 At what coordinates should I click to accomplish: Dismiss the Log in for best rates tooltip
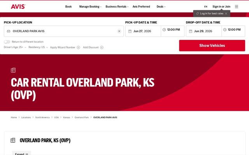(226, 14)
